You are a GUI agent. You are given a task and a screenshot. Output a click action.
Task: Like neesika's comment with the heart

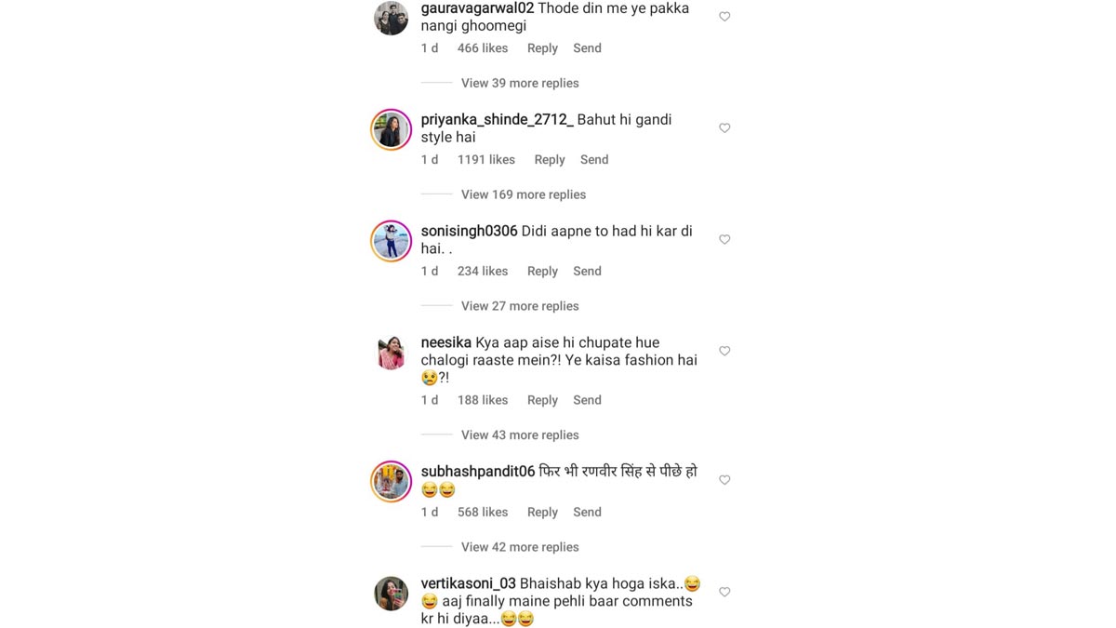[x=724, y=351]
